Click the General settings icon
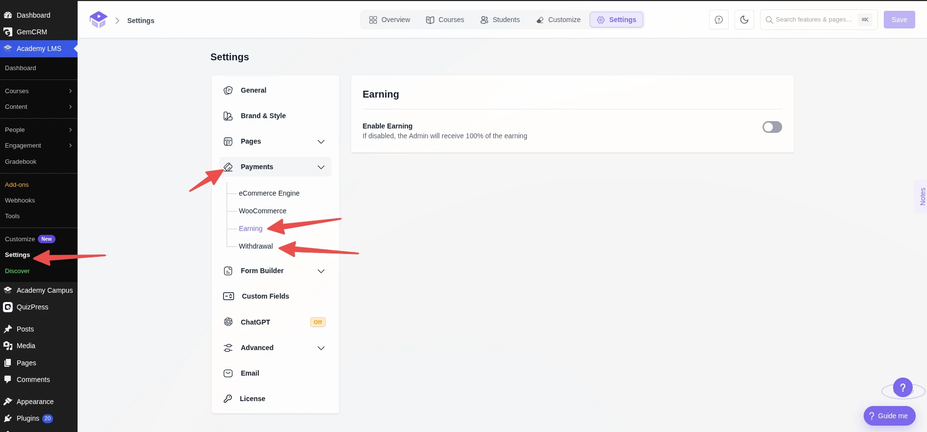Screen dimensions: 927x432 [228, 90]
